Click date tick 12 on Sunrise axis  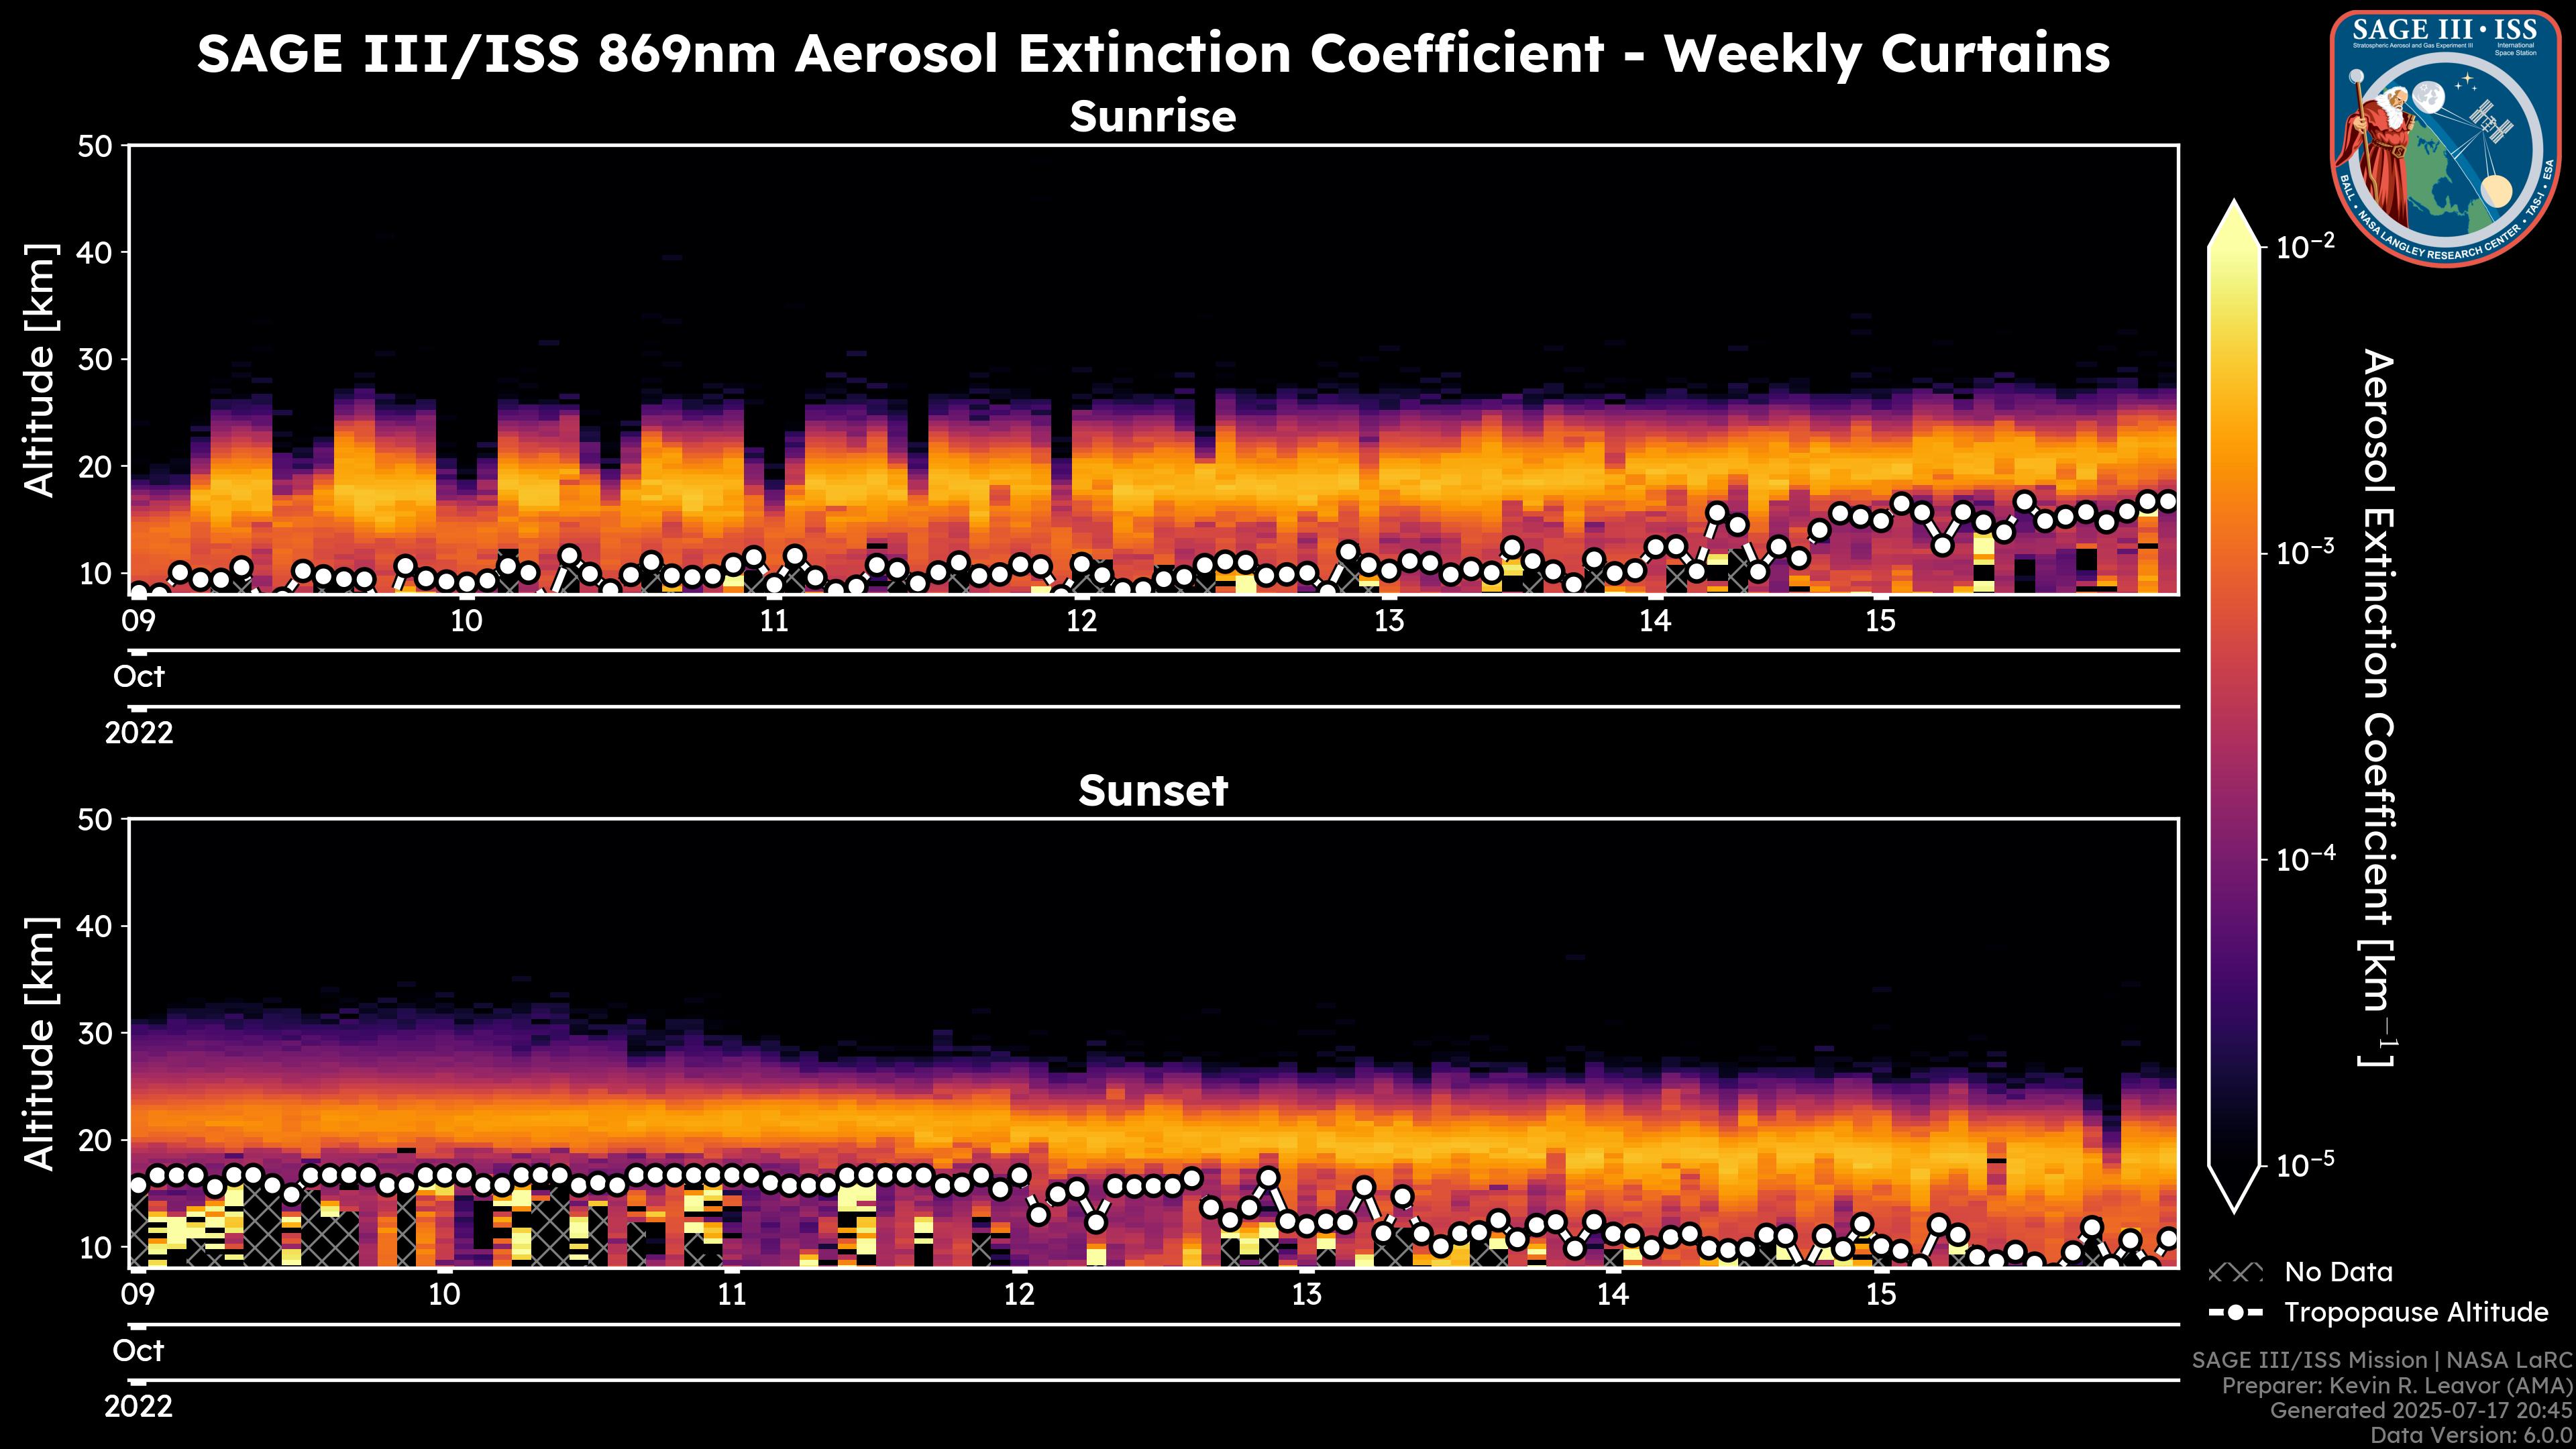click(1081, 621)
